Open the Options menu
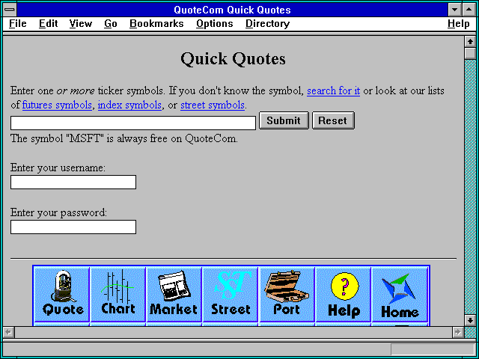Screen dimensions: 479x359 (215, 23)
